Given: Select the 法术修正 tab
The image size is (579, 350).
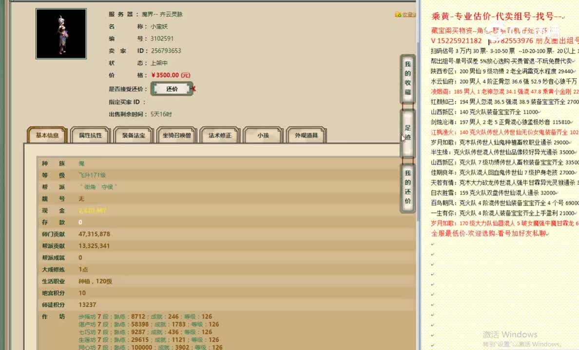Looking at the screenshot, I should tap(220, 135).
